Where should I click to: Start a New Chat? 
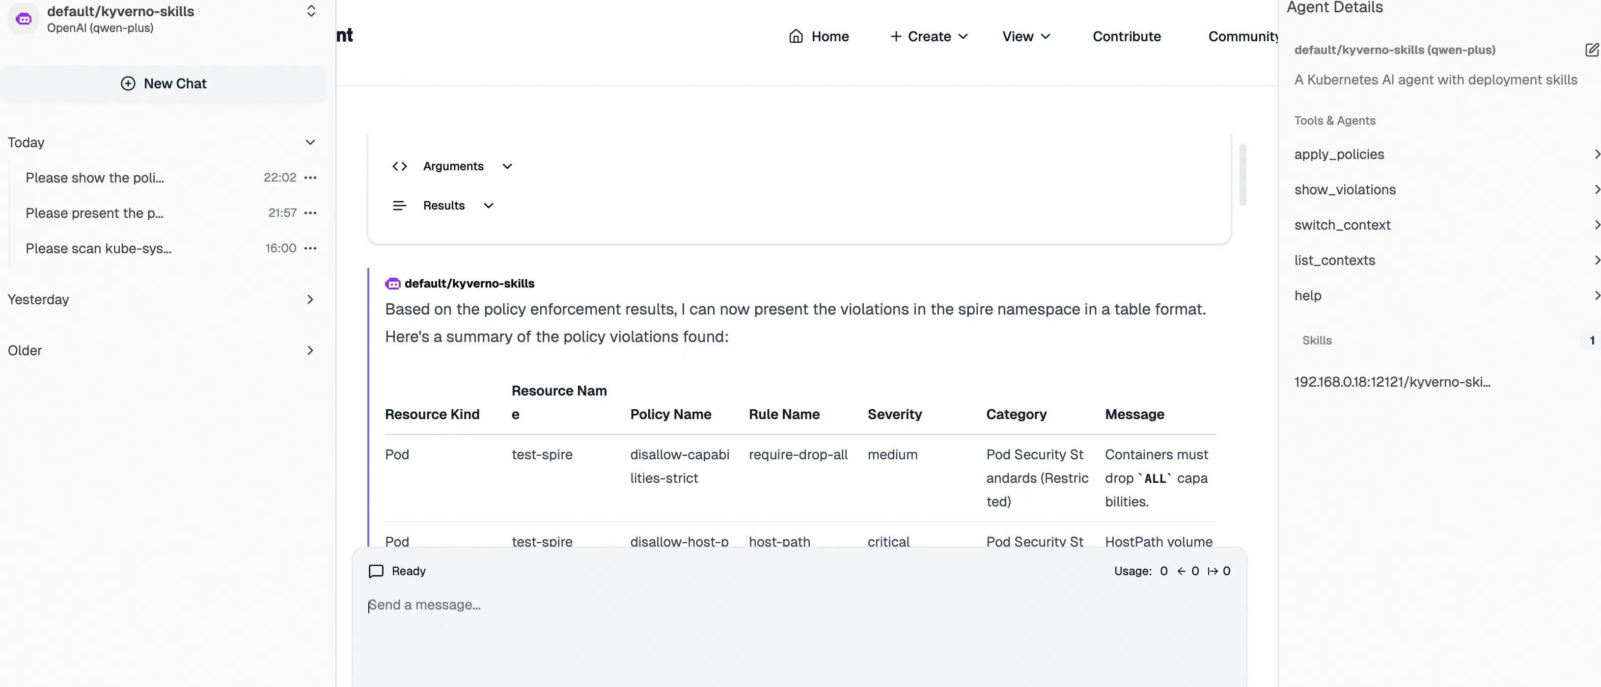tap(164, 84)
